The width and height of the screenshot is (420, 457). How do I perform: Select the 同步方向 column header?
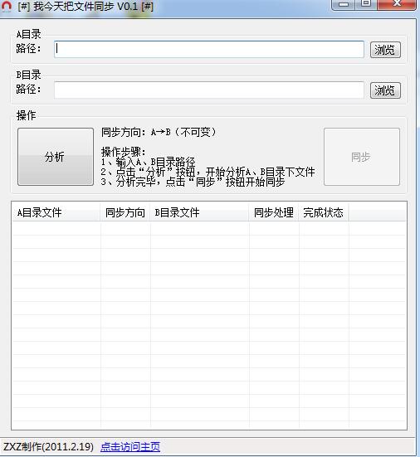tap(125, 212)
